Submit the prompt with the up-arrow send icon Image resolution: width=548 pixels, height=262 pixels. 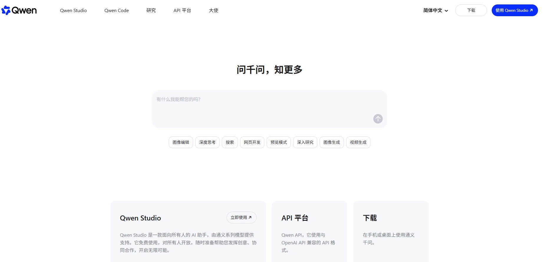coord(378,119)
